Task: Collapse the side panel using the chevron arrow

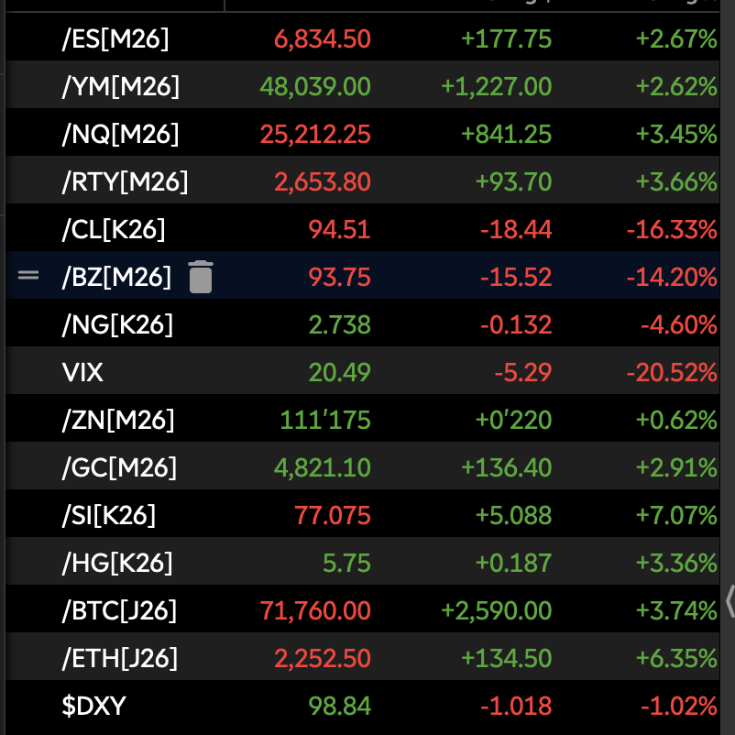Action: pyautogui.click(x=730, y=602)
